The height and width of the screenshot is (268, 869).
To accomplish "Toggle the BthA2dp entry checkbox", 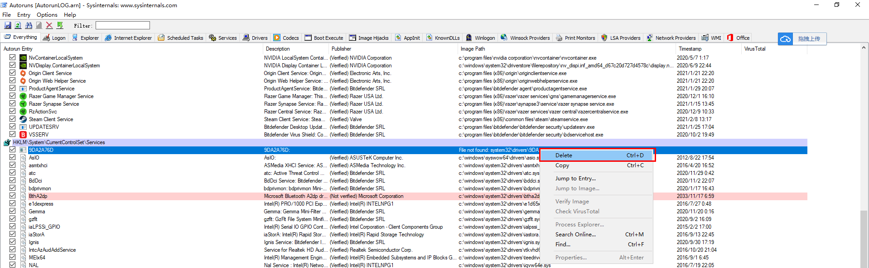I will [x=12, y=196].
